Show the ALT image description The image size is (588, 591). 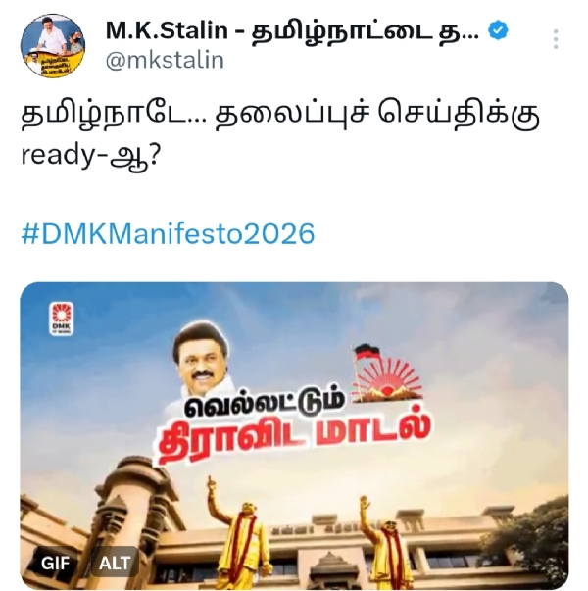[x=115, y=564]
